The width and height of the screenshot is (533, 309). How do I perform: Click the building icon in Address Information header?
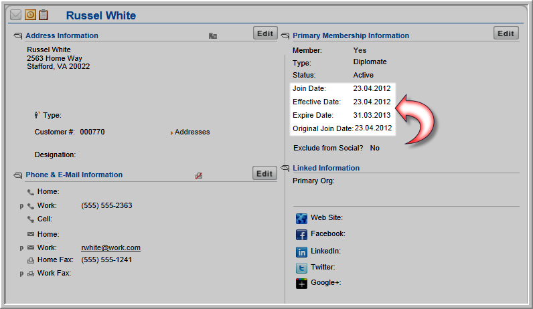coord(213,35)
